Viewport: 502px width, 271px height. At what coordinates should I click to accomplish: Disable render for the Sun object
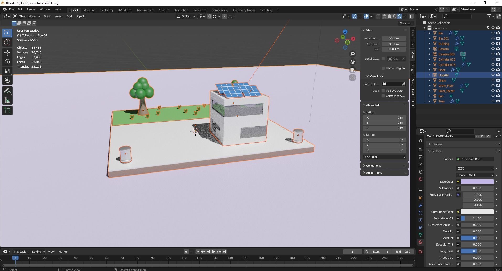[x=498, y=96]
